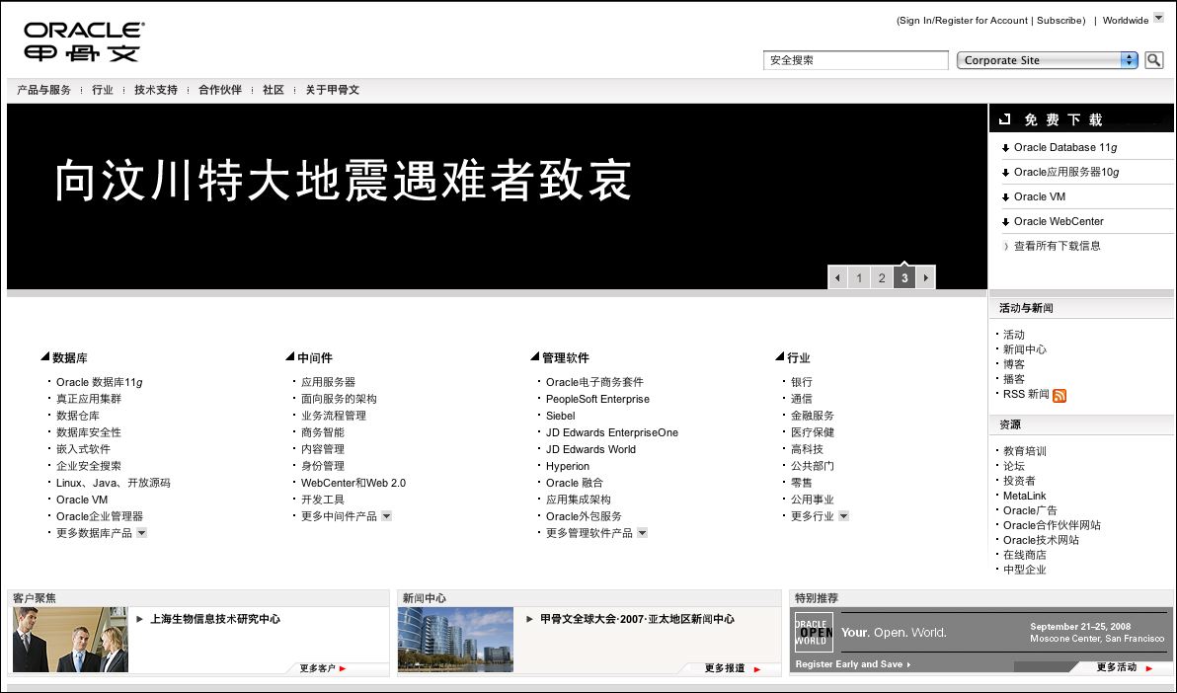1177x693 pixels.
Task: Collapse the 管理软件 section triangle
Action: point(534,356)
